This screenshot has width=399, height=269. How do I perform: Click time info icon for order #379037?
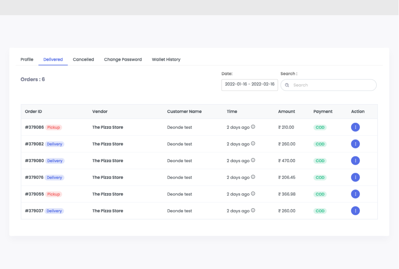click(x=253, y=211)
